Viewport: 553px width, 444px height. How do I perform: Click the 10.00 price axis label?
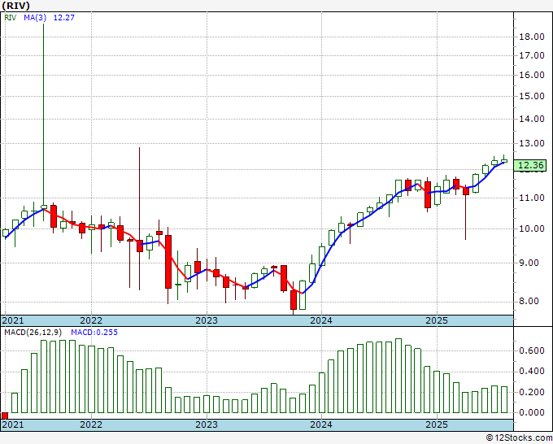[532, 229]
